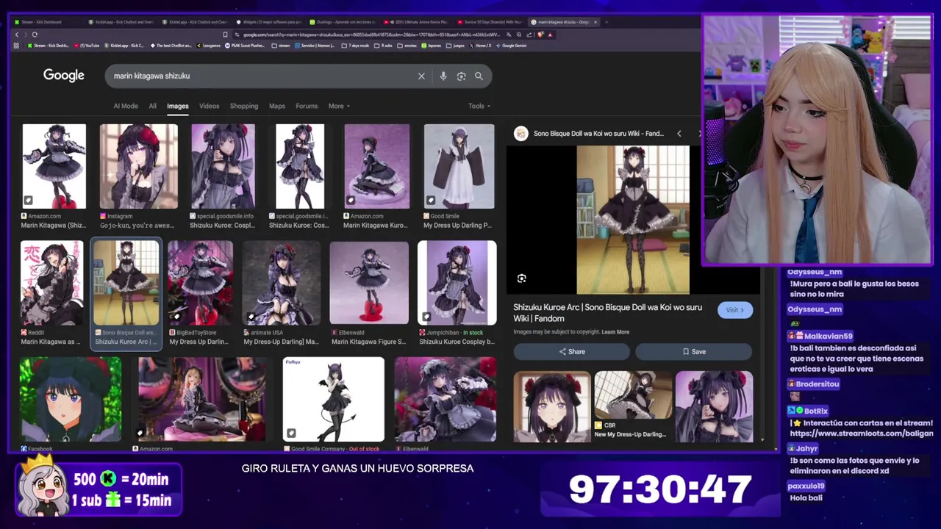Run the search with the magnifier icon
The width and height of the screenshot is (941, 529).
coord(479,76)
